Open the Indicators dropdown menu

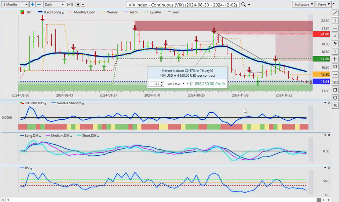pyautogui.click(x=303, y=4)
